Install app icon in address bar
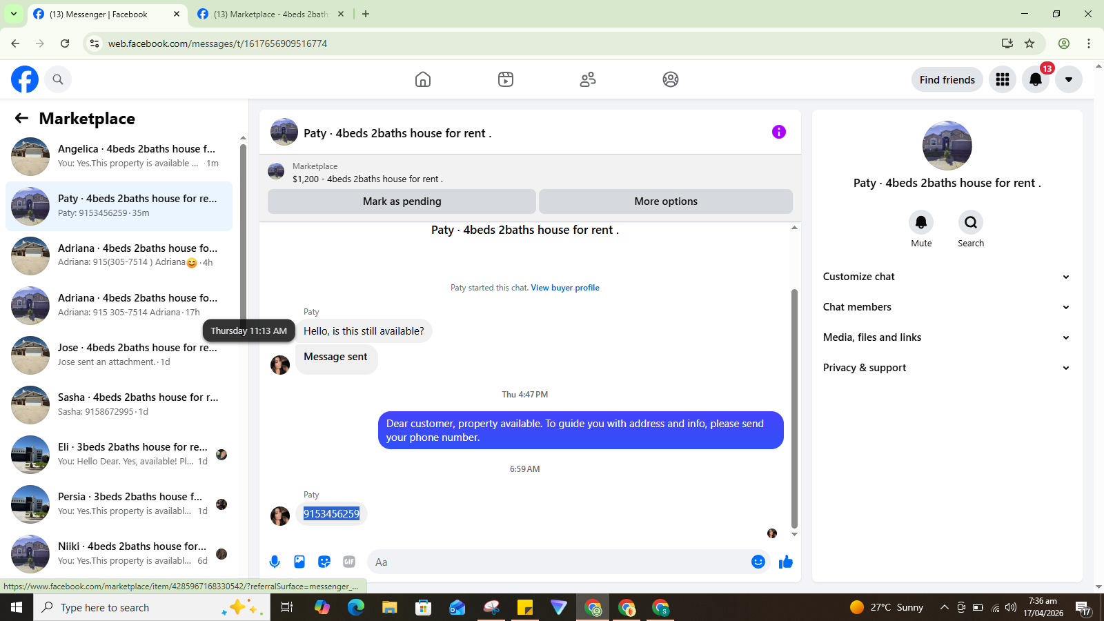The image size is (1104, 621). point(1007,43)
